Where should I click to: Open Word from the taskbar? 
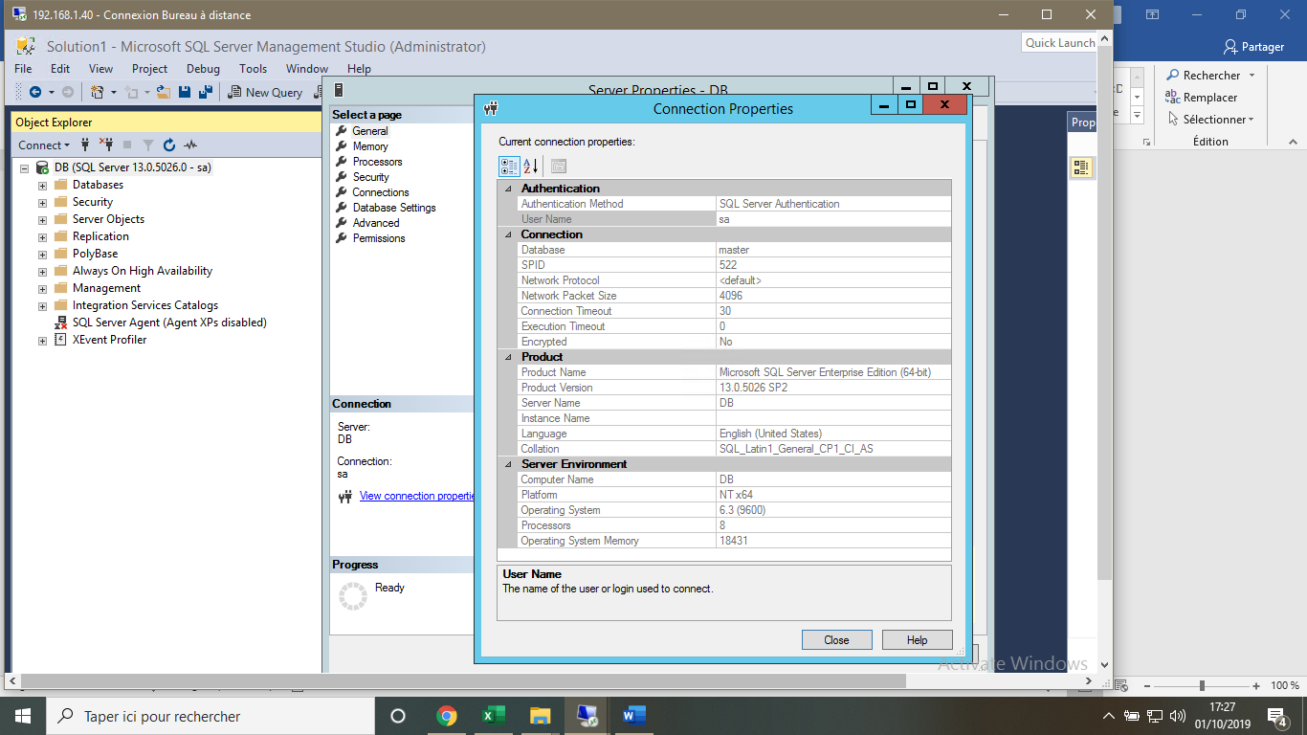pyautogui.click(x=634, y=716)
